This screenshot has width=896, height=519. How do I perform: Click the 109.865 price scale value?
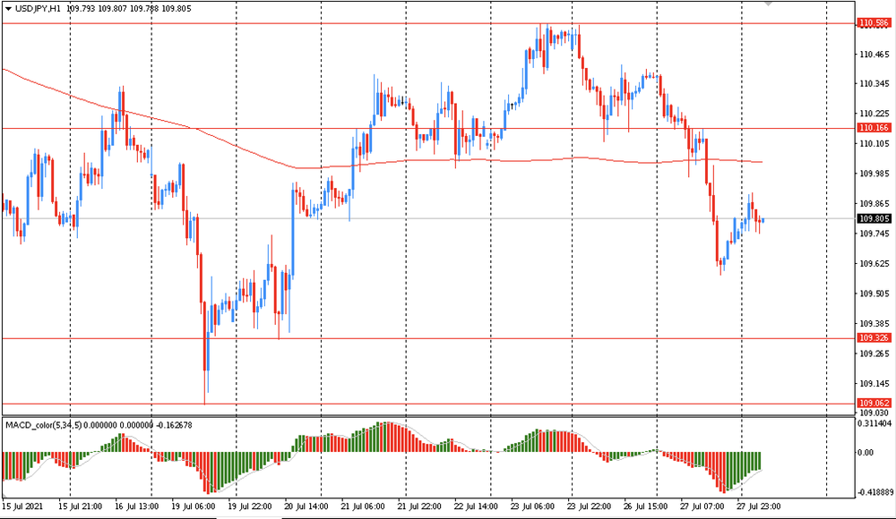click(x=874, y=204)
